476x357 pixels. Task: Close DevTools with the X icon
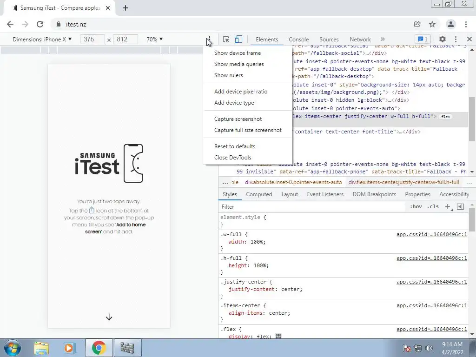click(469, 39)
